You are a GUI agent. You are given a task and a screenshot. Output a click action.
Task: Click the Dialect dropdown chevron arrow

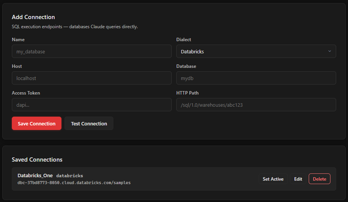pyautogui.click(x=330, y=51)
